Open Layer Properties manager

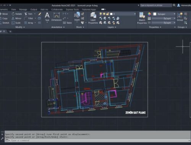(93, 18)
